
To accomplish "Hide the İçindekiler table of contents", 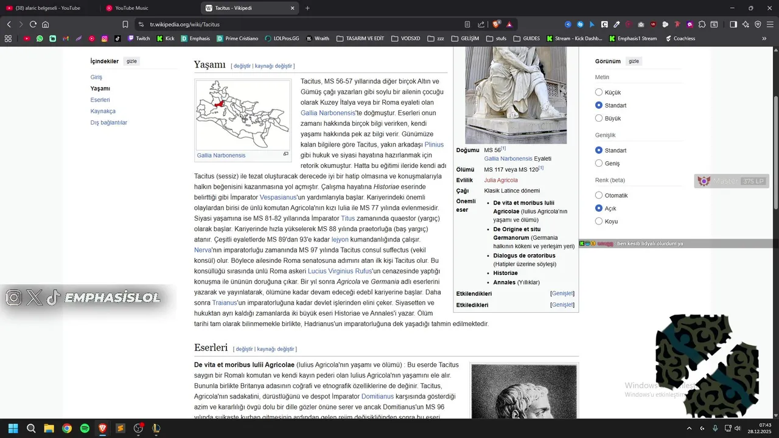I will (131, 61).
